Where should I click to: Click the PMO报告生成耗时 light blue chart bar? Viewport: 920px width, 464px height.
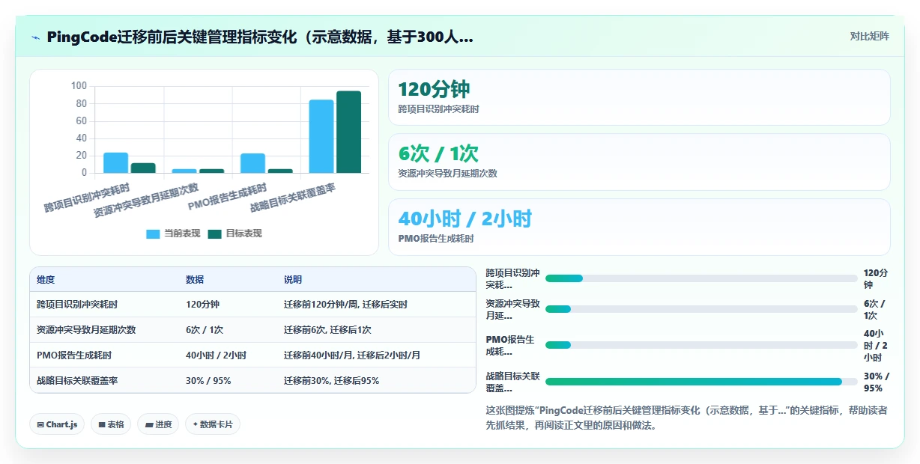(252, 163)
